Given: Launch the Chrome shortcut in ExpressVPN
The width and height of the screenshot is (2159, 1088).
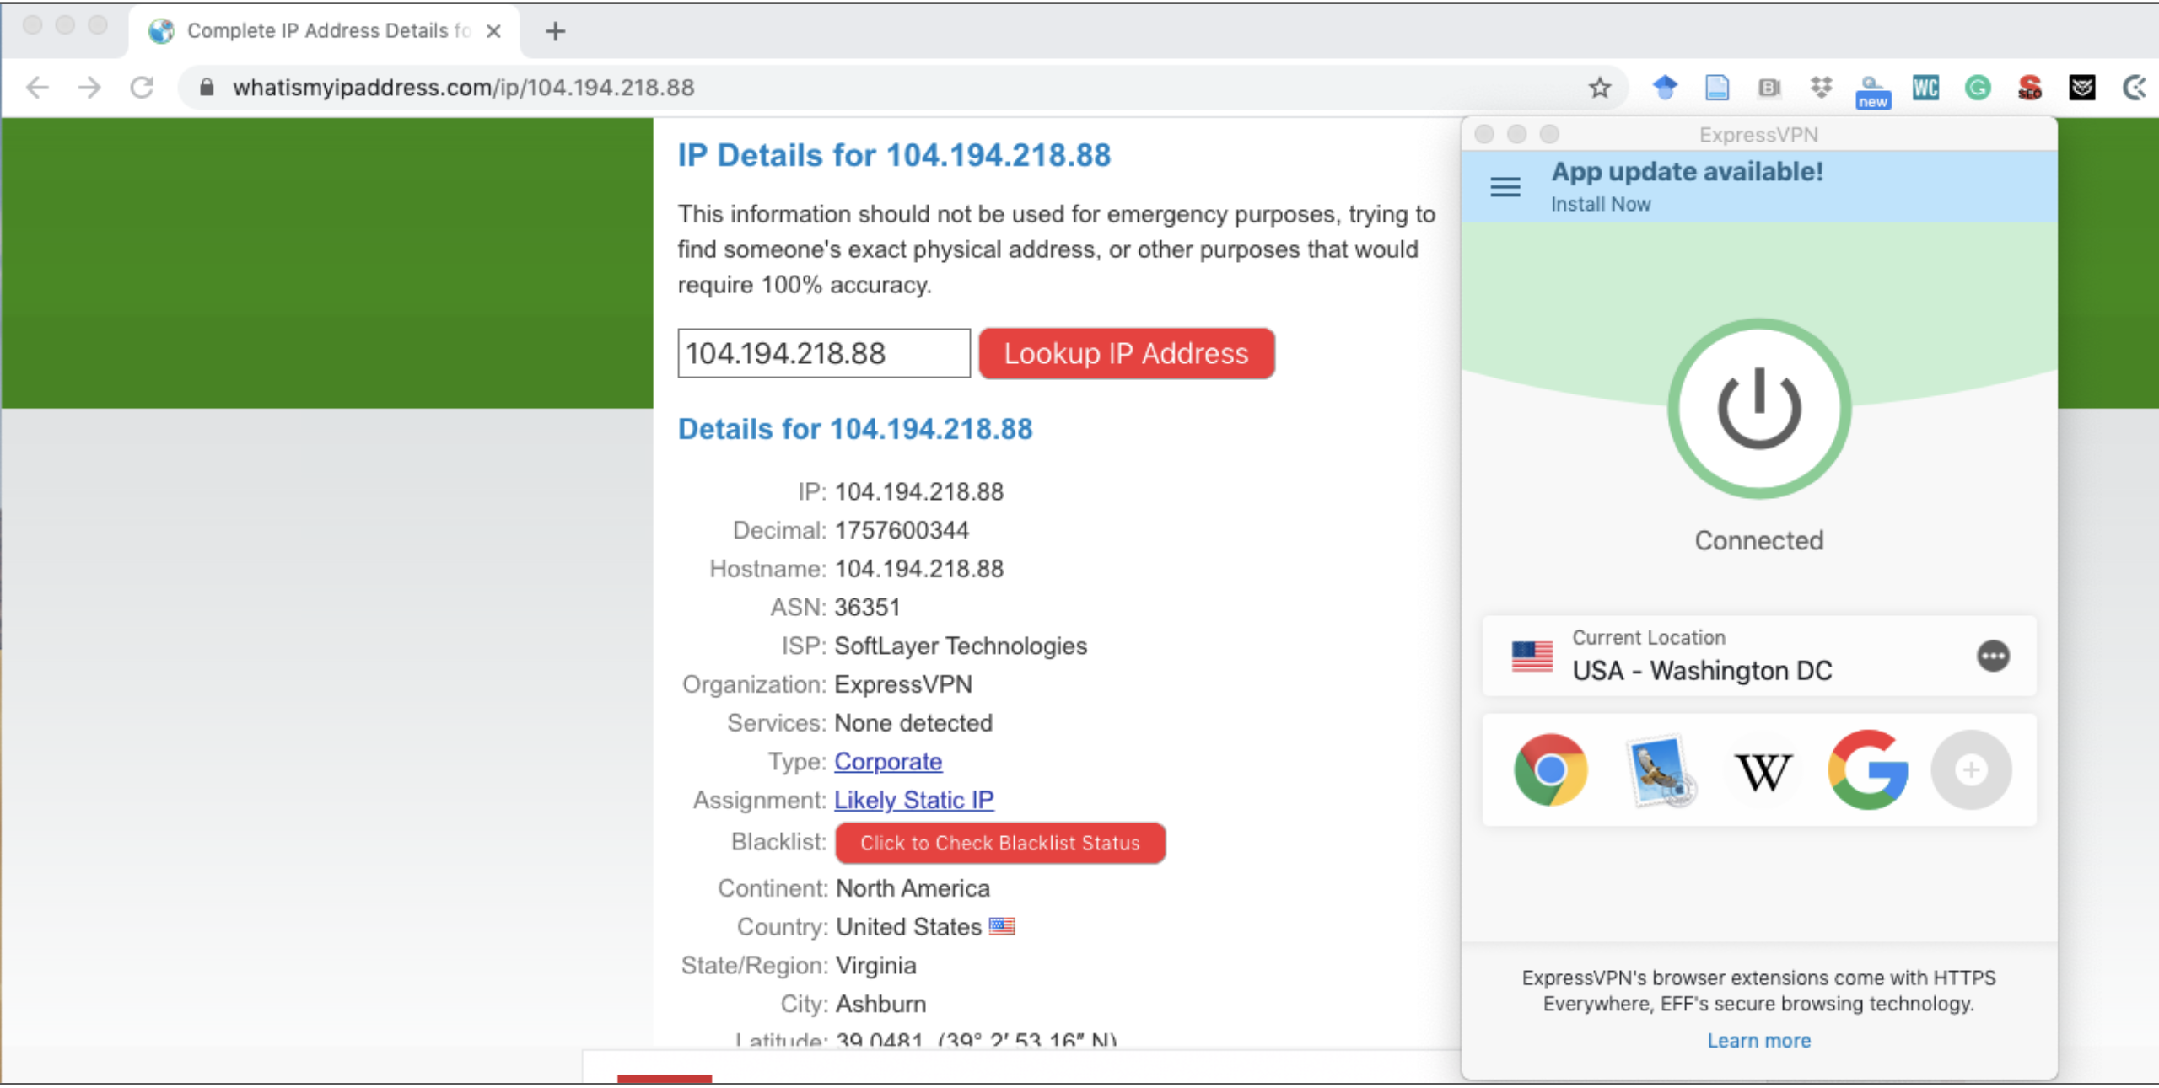Looking at the screenshot, I should [1550, 769].
